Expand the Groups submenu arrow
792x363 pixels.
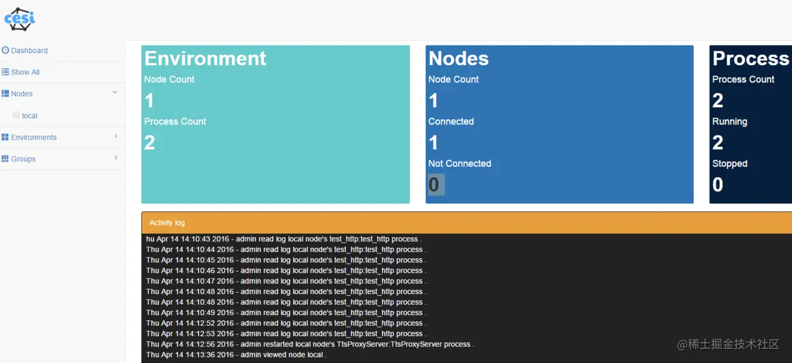[x=116, y=158]
